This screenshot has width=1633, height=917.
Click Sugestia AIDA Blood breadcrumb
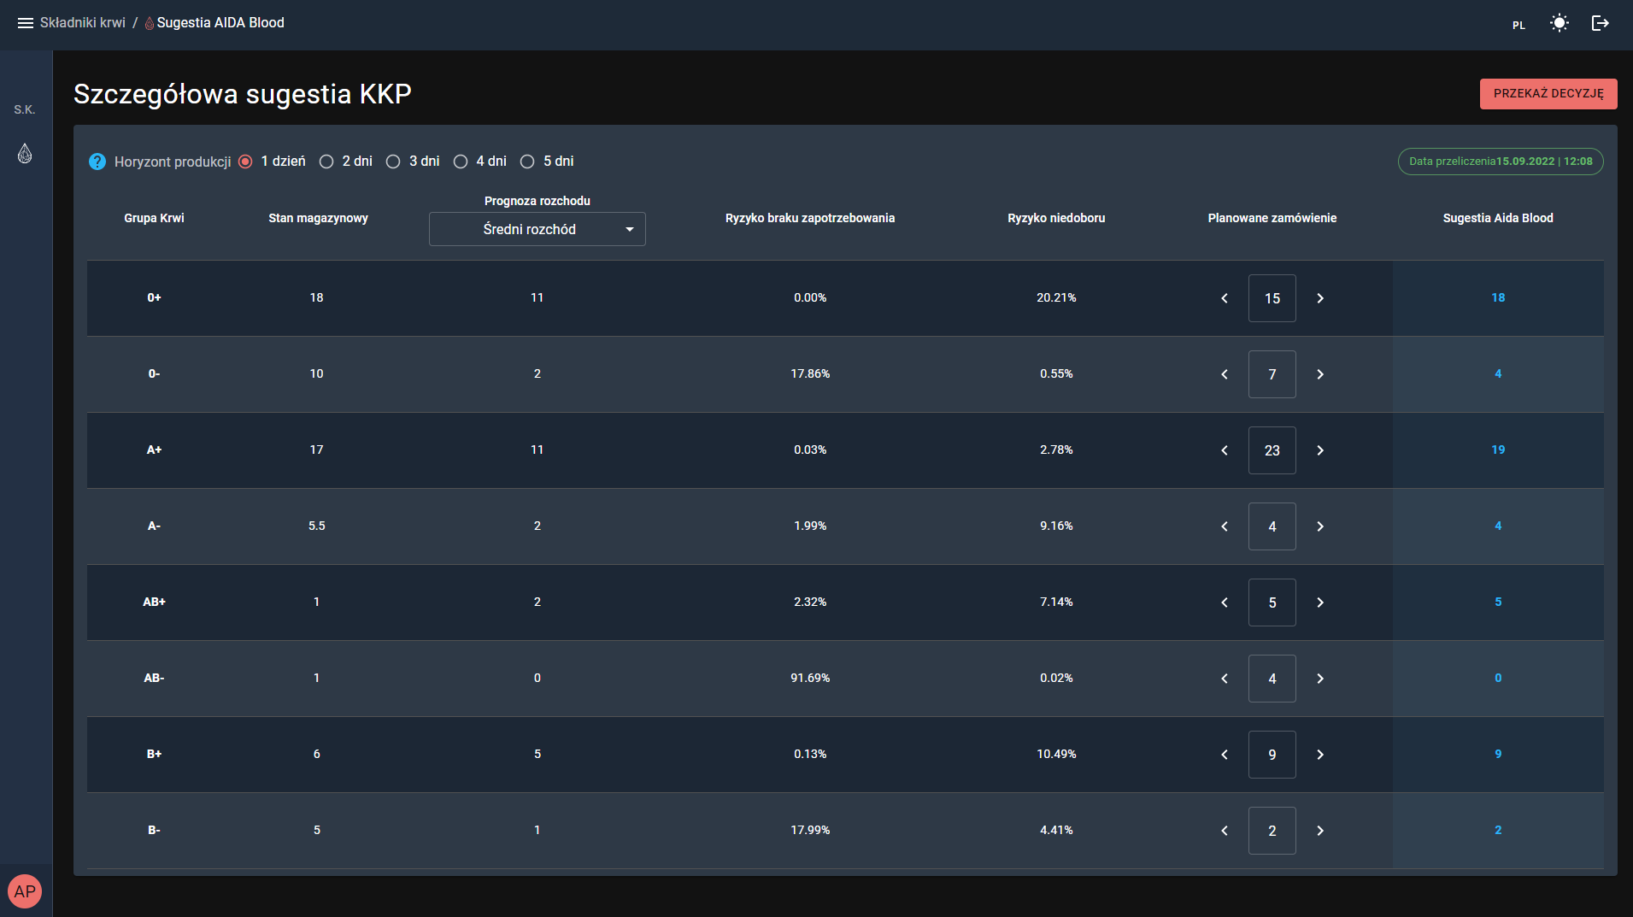(x=220, y=23)
